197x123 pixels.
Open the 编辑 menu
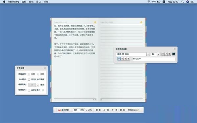tap(31, 2)
